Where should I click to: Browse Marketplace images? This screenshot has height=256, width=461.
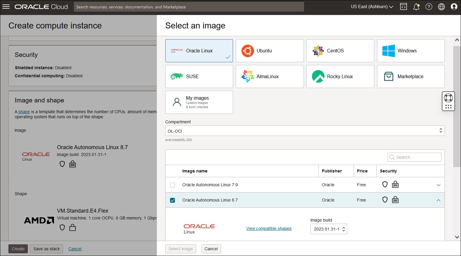[410, 76]
